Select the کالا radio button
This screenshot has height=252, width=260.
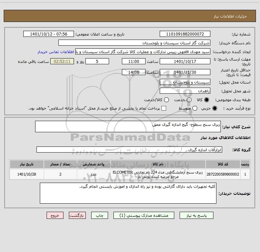[207, 100]
